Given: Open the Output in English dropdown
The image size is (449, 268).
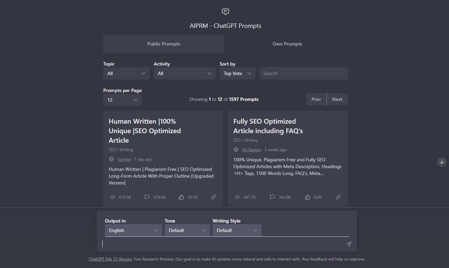Looking at the screenshot, I should [133, 230].
